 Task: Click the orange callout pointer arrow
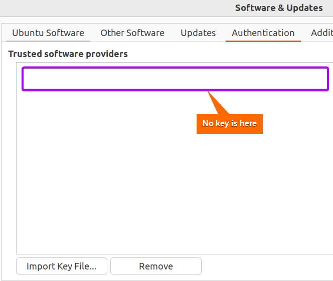point(218,104)
